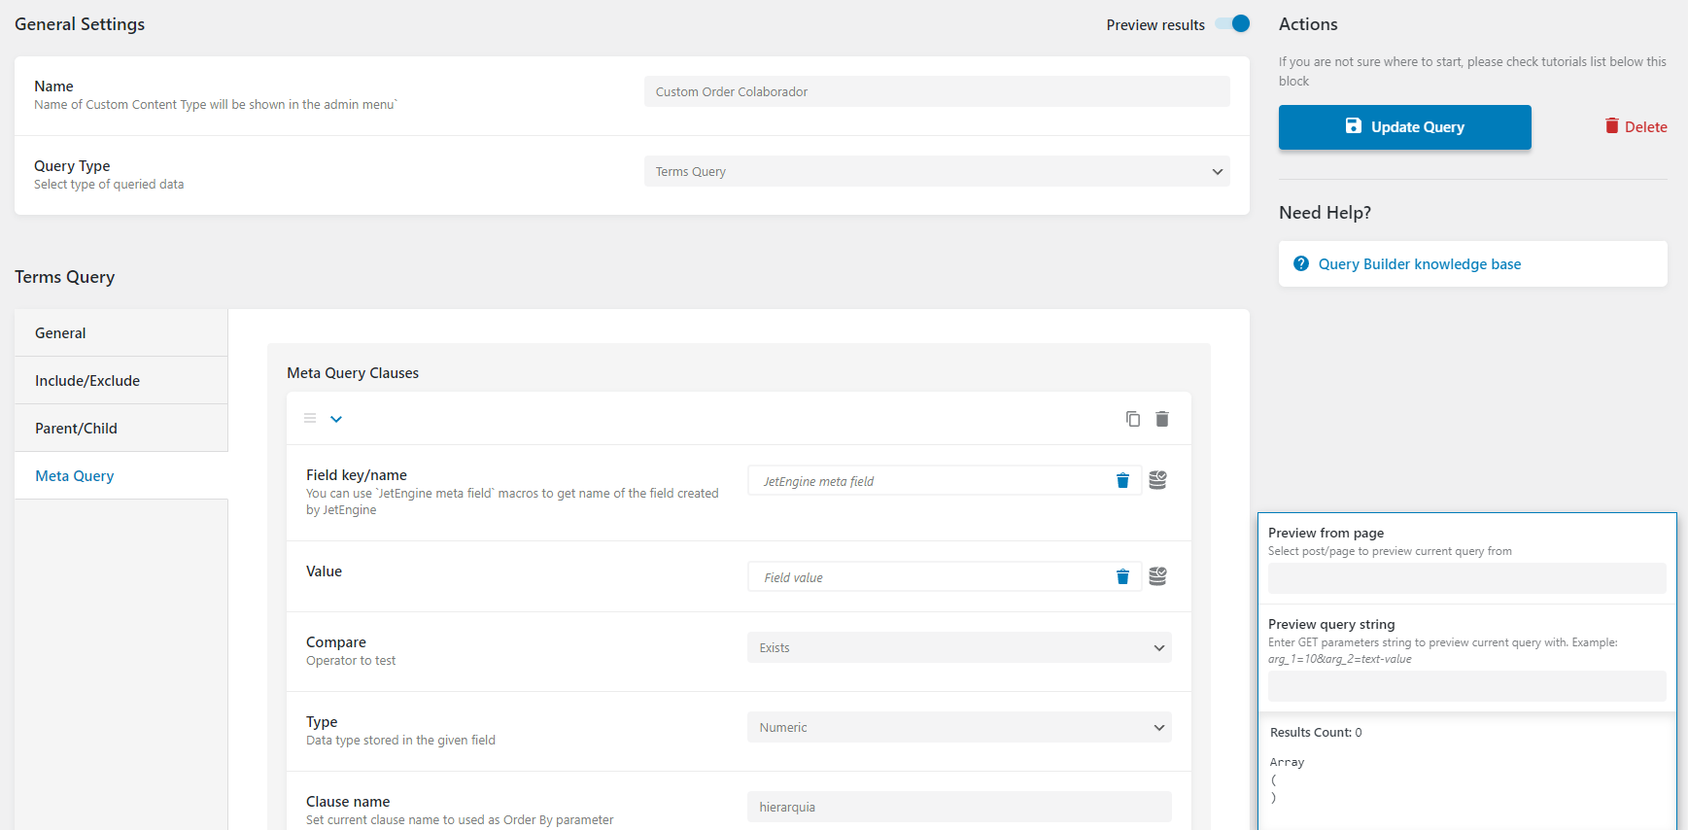
Task: Clear the Value field with its blue trash icon
Action: pyautogui.click(x=1122, y=577)
